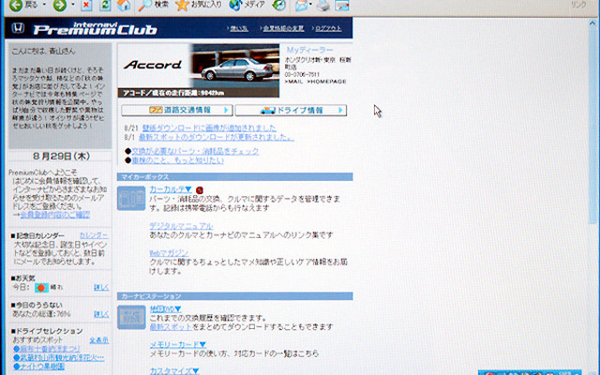This screenshot has height=375, width=600.
Task: Open the デジタルマニュアル link
Action: [x=181, y=226]
